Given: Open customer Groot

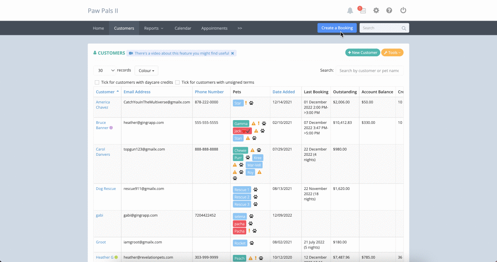Looking at the screenshot, I should point(101,242).
